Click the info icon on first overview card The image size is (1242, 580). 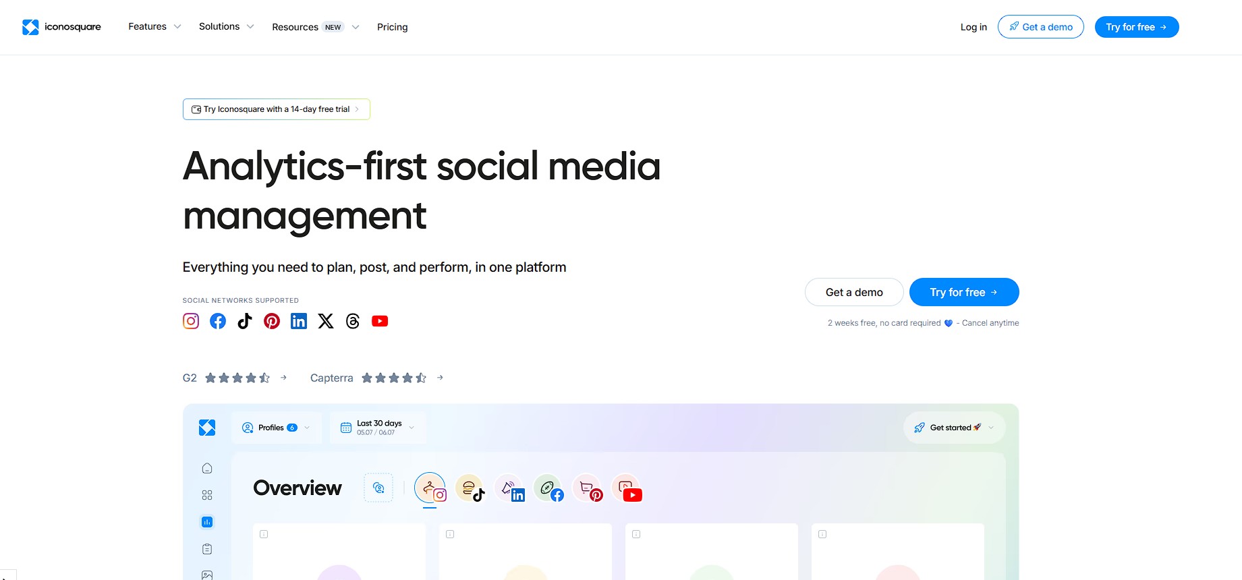pyautogui.click(x=264, y=534)
